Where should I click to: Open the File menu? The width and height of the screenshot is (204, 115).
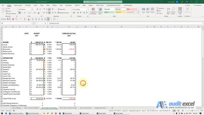click(3, 5)
